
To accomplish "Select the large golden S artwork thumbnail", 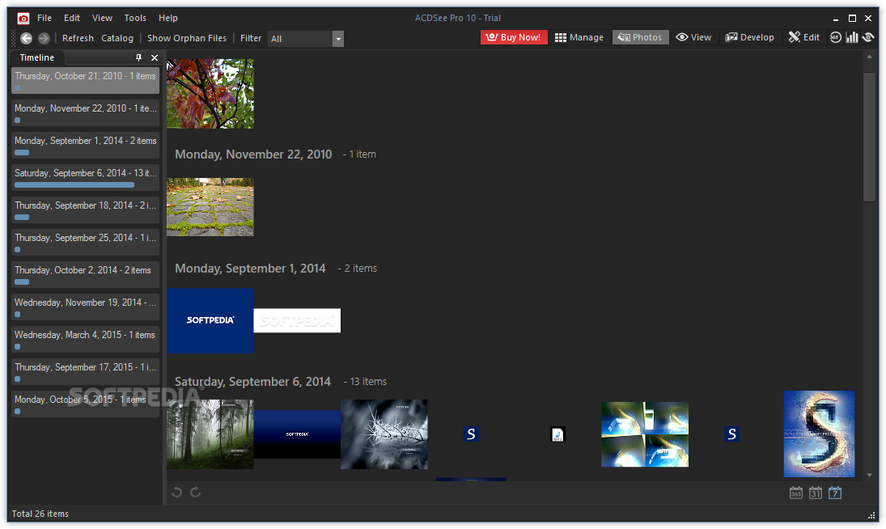I will (819, 434).
